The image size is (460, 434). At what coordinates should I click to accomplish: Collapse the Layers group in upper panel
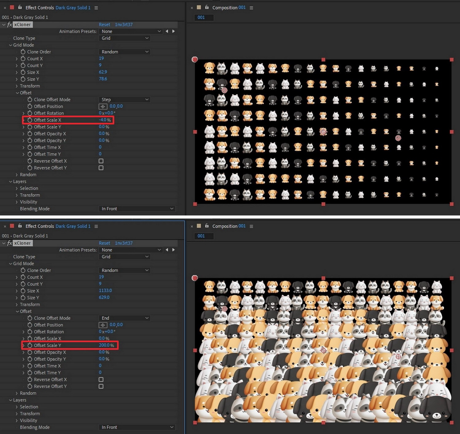click(x=10, y=181)
